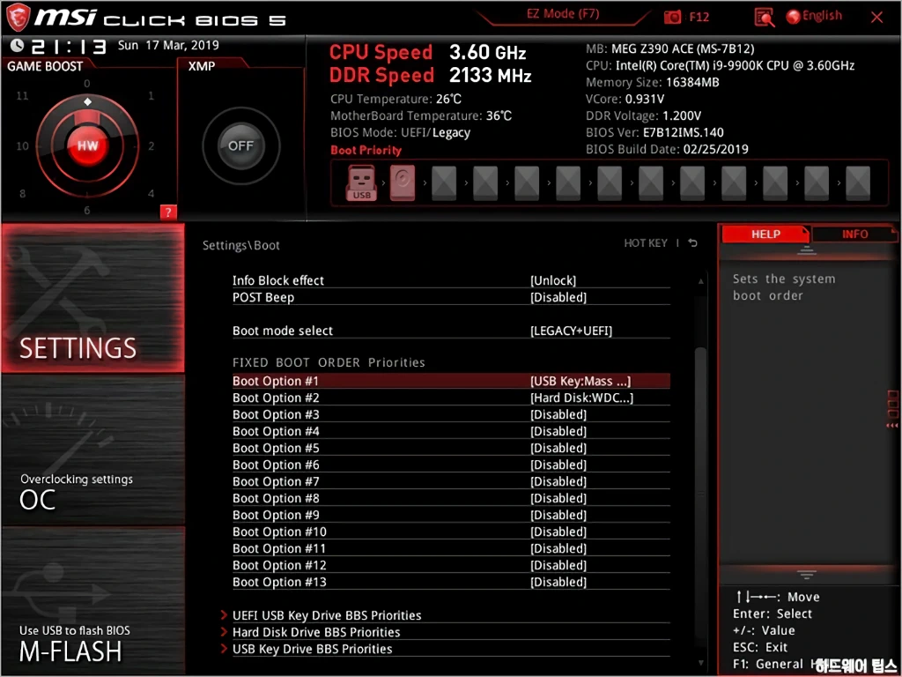Select hard disk icon in Boot Priority
The height and width of the screenshot is (677, 902).
pos(402,183)
